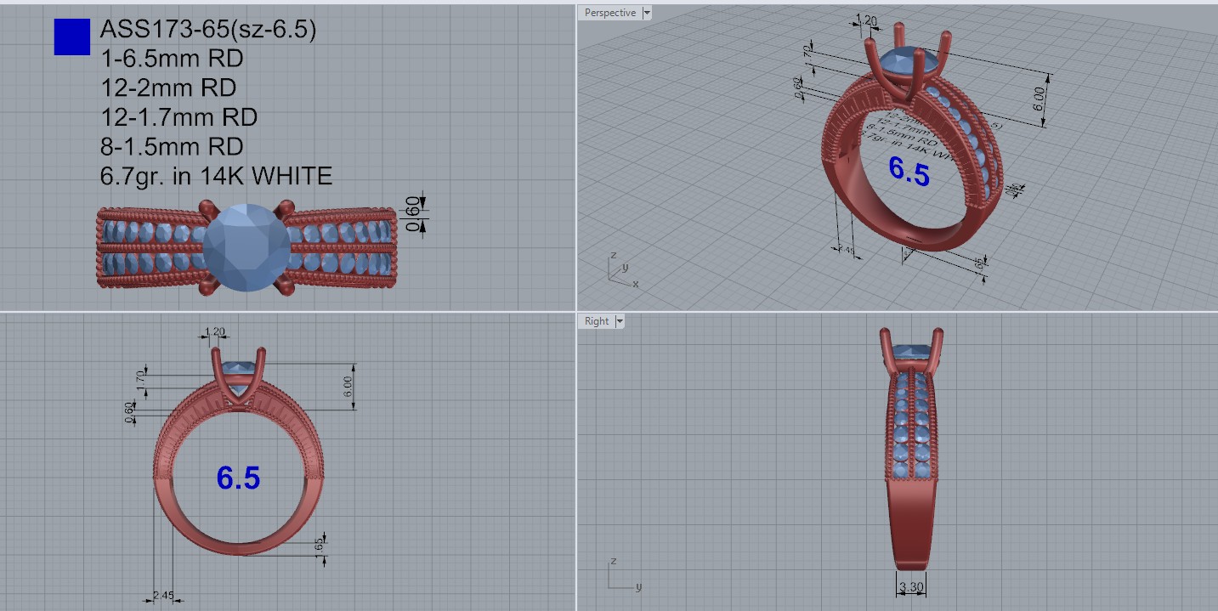
Task: Select the annotation 1-6.5mm RD
Action: point(172,59)
